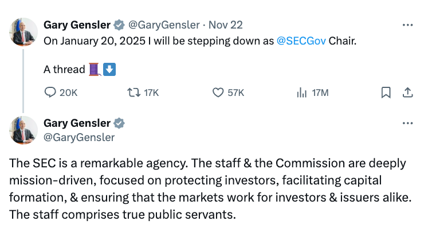
Task: Reply to the stepping down tweet
Action: pos(50,93)
